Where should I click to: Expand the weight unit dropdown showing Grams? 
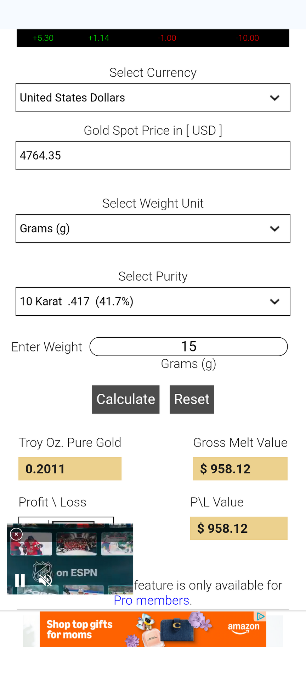[153, 229]
